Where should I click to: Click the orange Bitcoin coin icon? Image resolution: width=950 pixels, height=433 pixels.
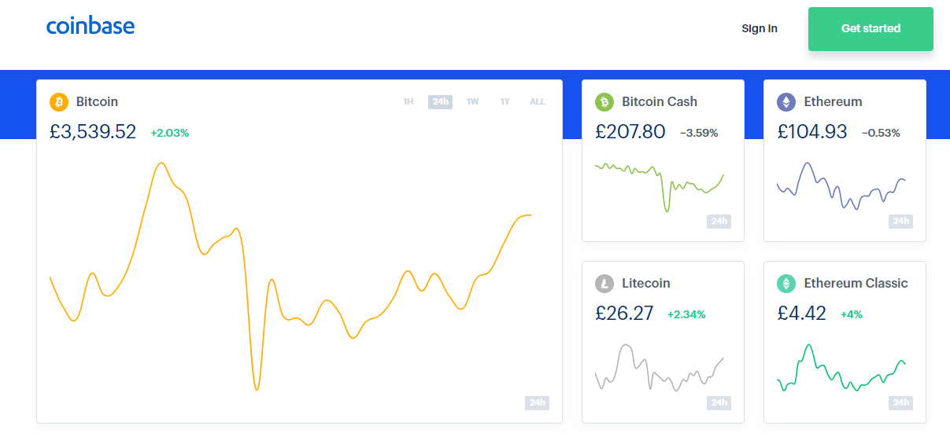[x=59, y=102]
